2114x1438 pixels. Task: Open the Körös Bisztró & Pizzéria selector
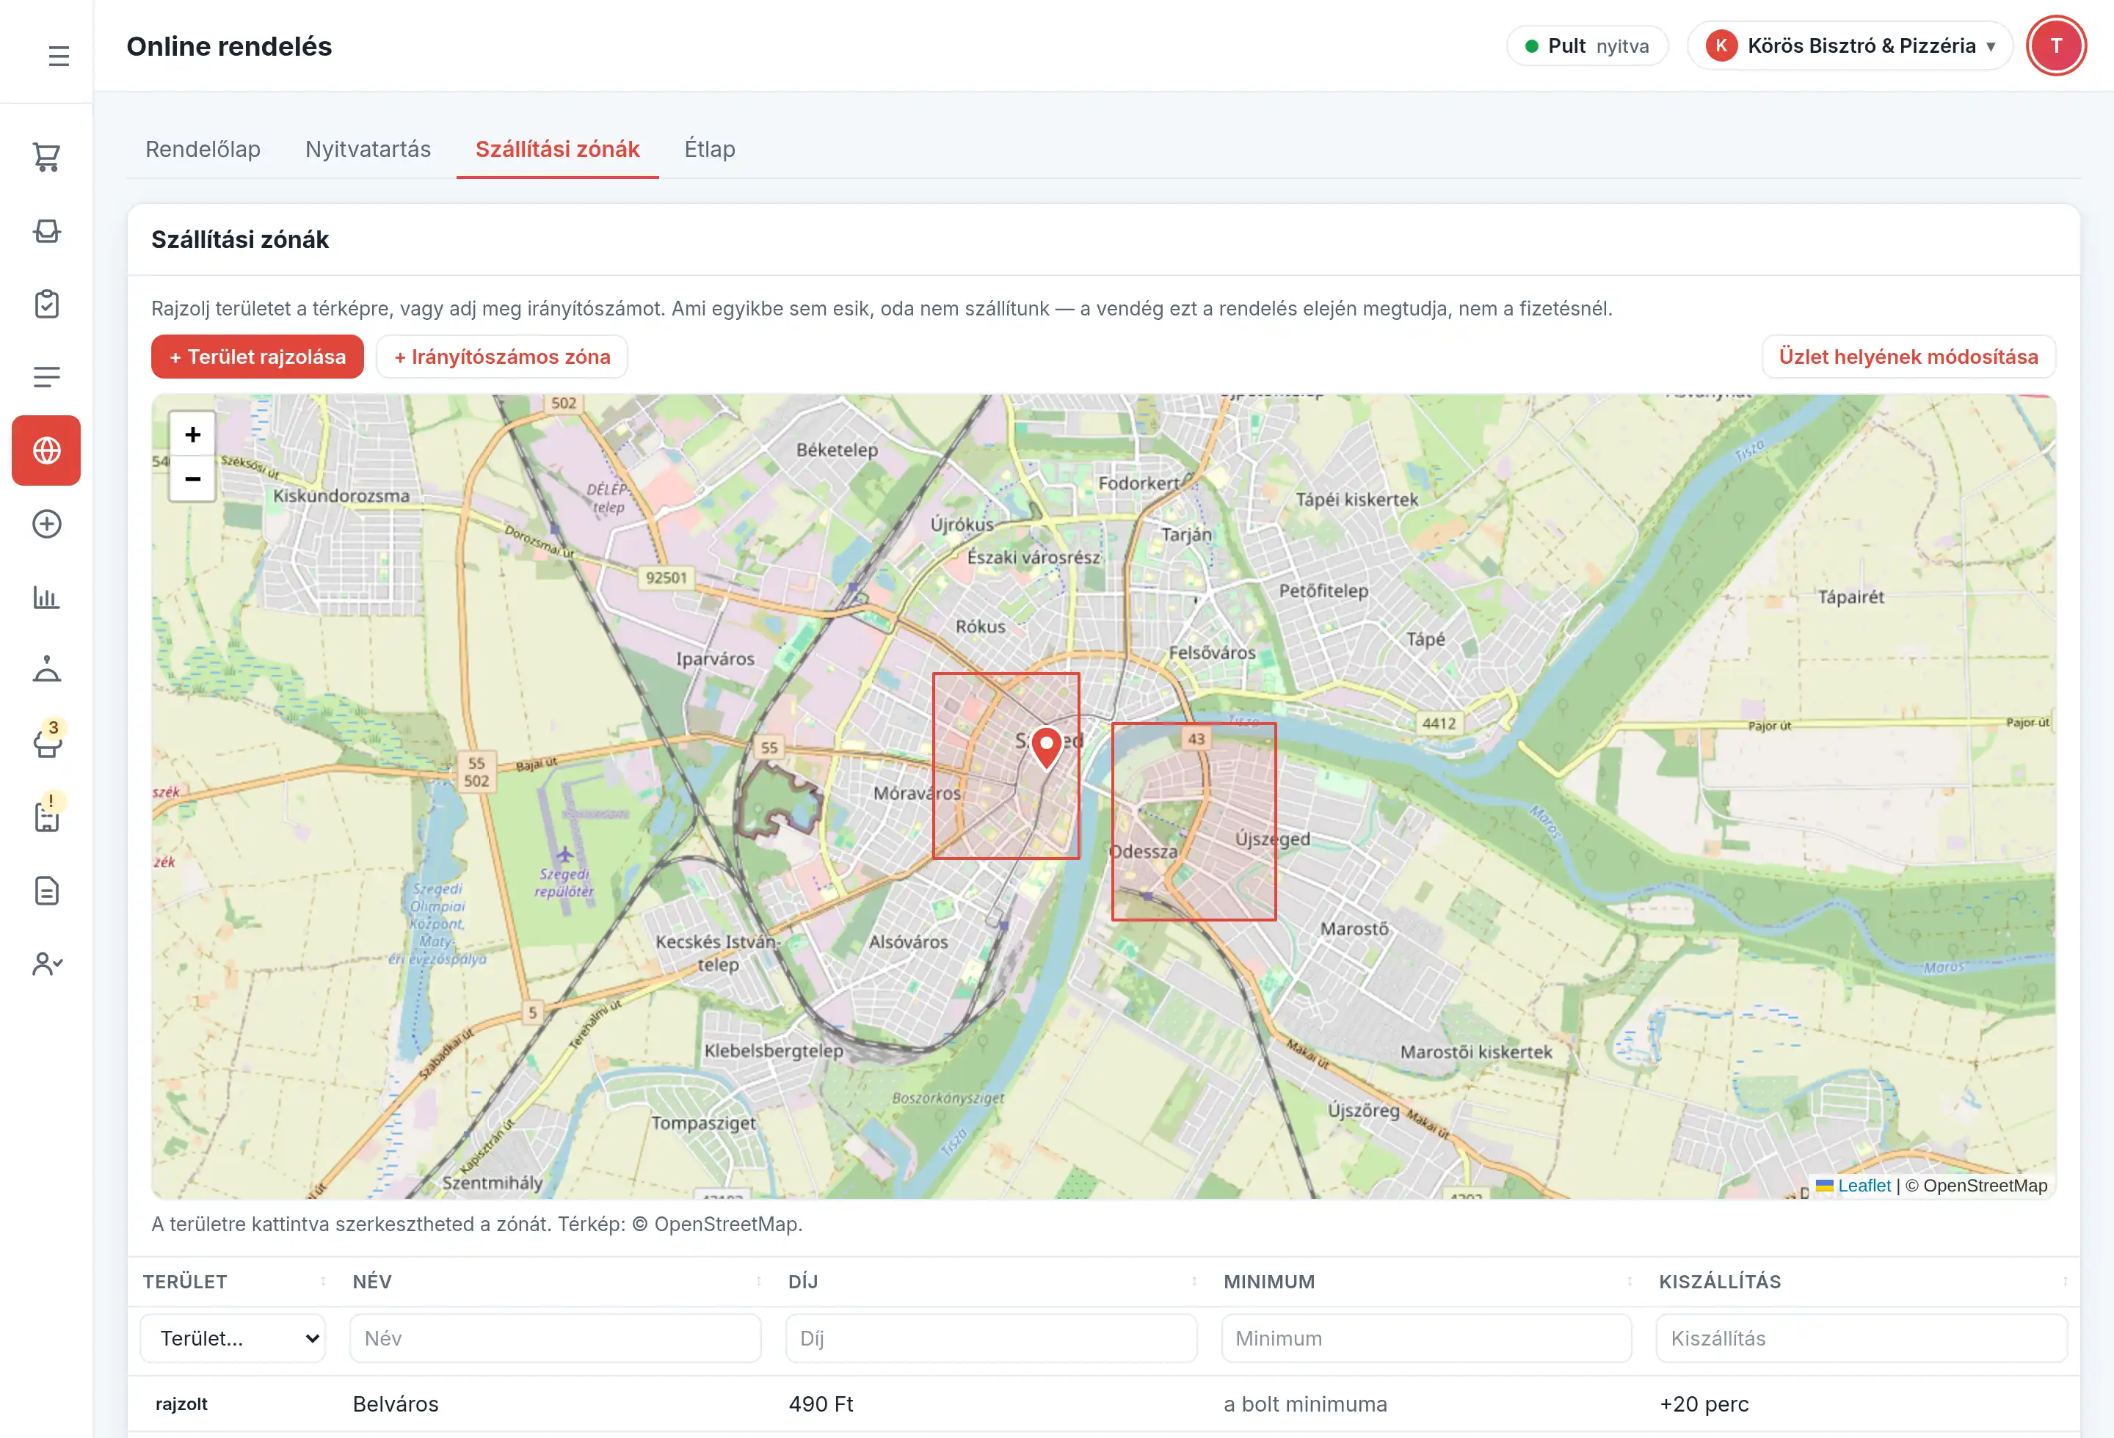click(1849, 45)
